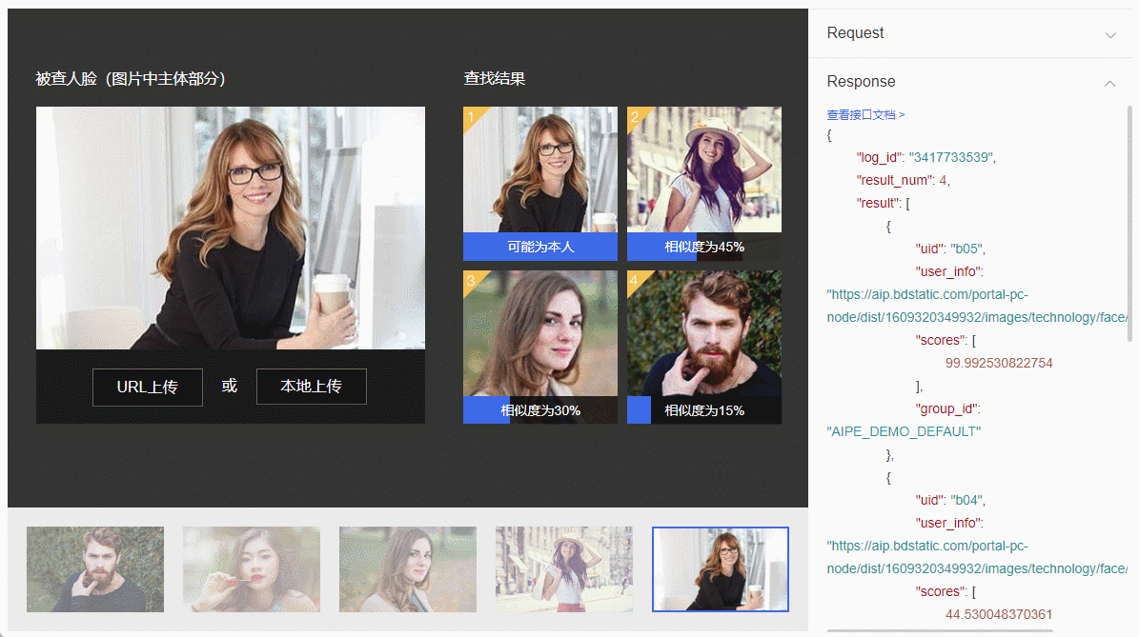Click the "AIPE_DEMO_DEFAULT" group id text
The height and width of the screenshot is (637, 1139).
point(904,431)
